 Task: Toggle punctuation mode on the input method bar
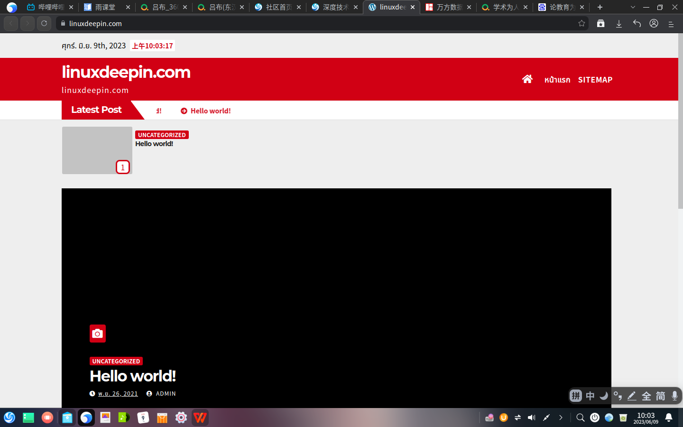coord(618,396)
